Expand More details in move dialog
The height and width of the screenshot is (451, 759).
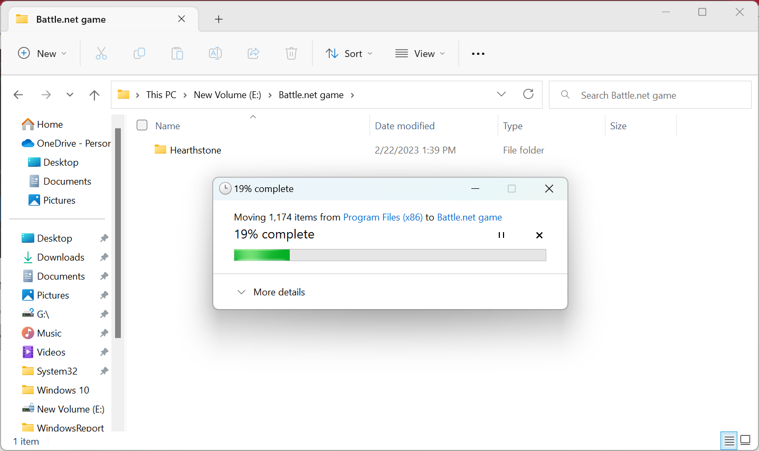click(271, 292)
